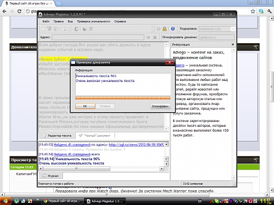Click the new document icon in Plagiatus toolbar

(43, 29)
